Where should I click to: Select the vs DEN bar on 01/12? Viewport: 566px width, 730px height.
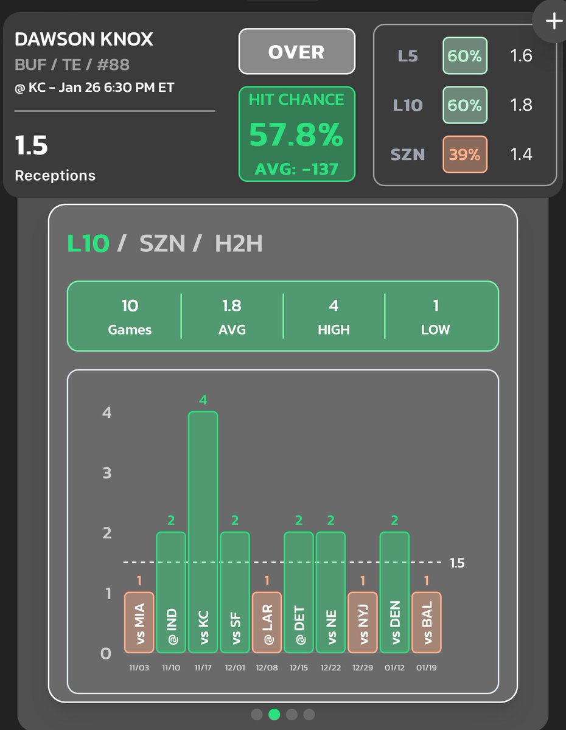coord(395,593)
